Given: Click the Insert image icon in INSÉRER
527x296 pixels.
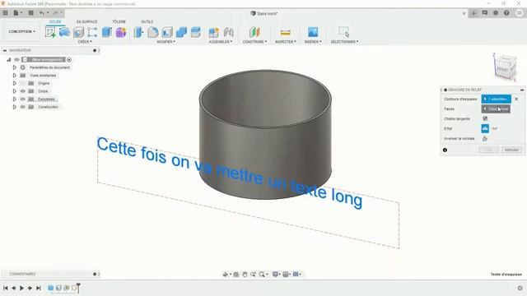Looking at the screenshot, I should click(313, 32).
